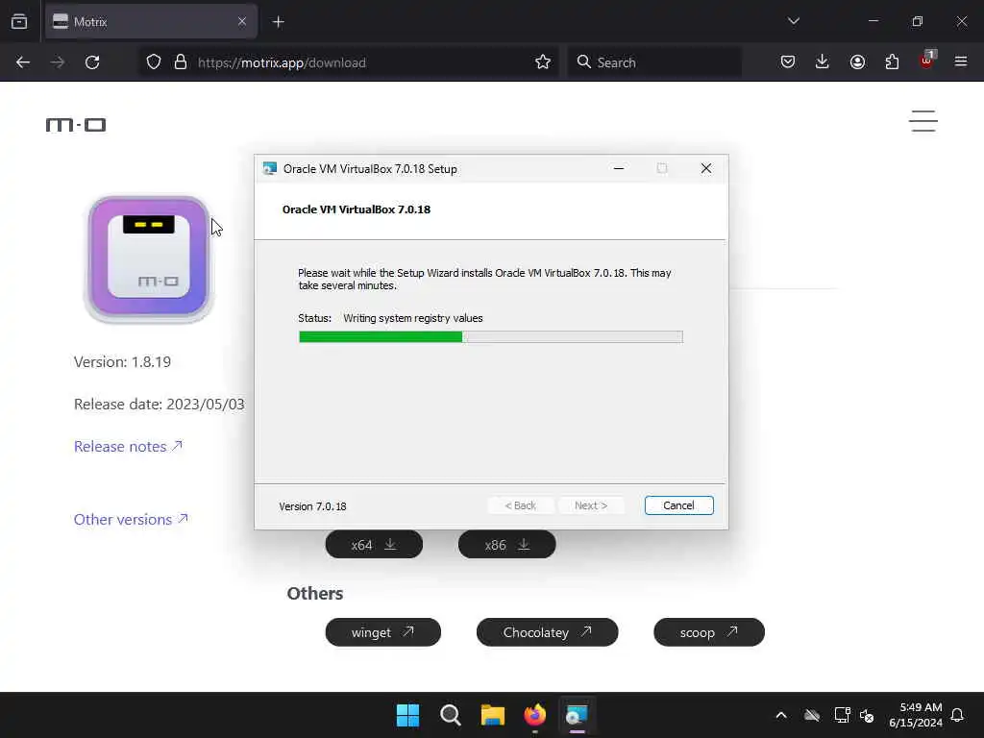The image size is (984, 738).
Task: Cancel the VirtualBox installation
Action: (x=679, y=505)
